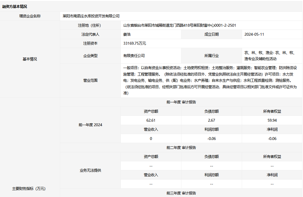Viewport: 303px width, 197px height.
Task: Click registered capital value 33169.75万元
Action: (x=135, y=44)
